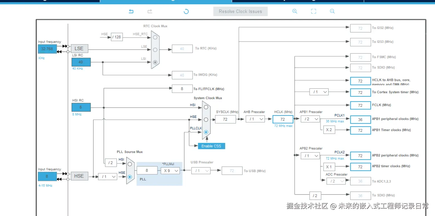Click the Cortex System timer 72 field
The image size is (435, 216).
click(x=361, y=92)
